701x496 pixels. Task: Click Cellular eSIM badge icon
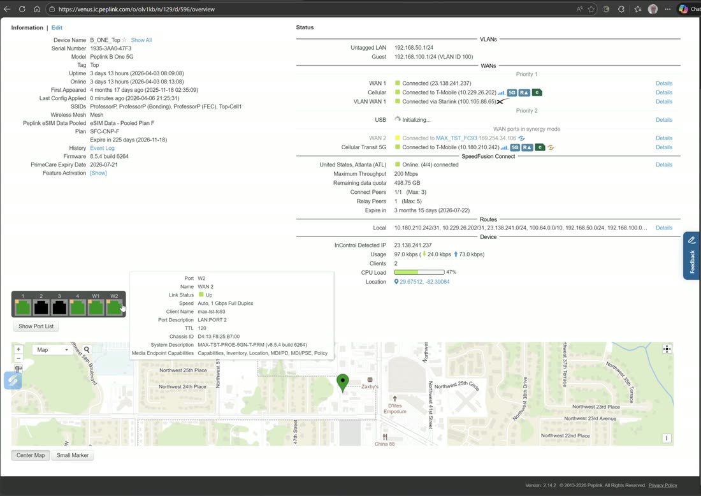click(537, 92)
